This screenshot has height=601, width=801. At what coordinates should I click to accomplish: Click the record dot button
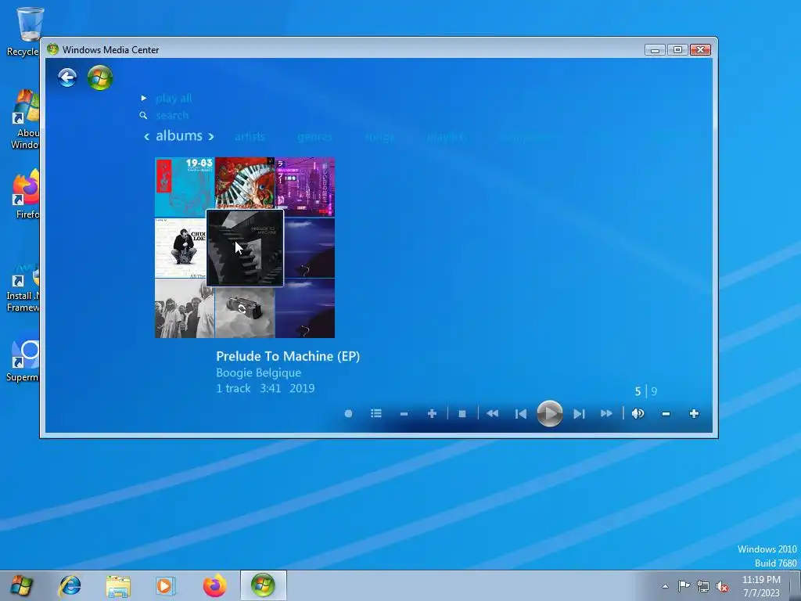click(348, 413)
